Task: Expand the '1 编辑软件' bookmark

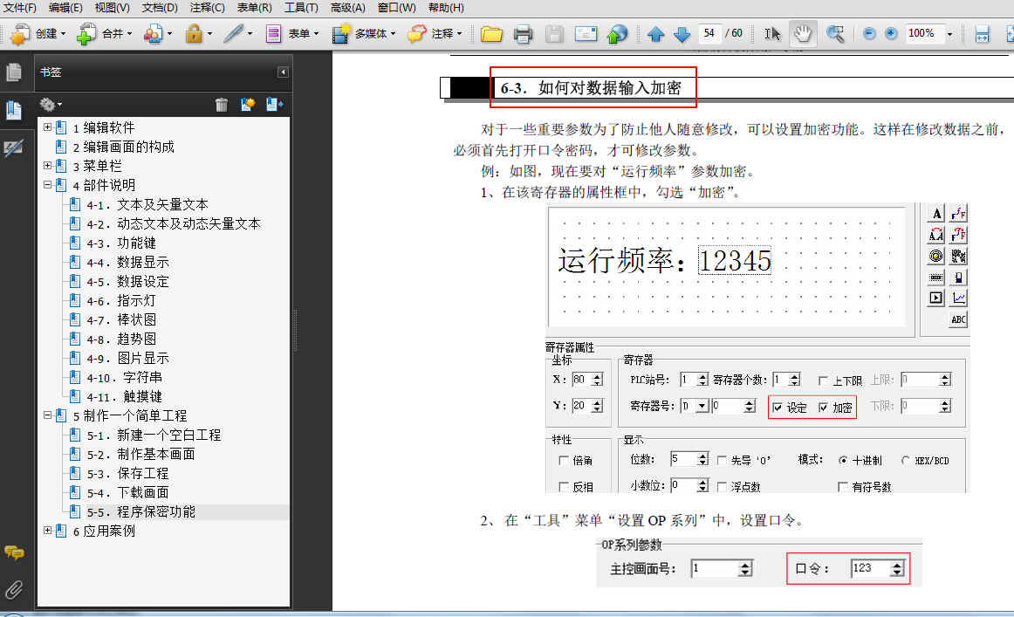Action: pyautogui.click(x=47, y=127)
